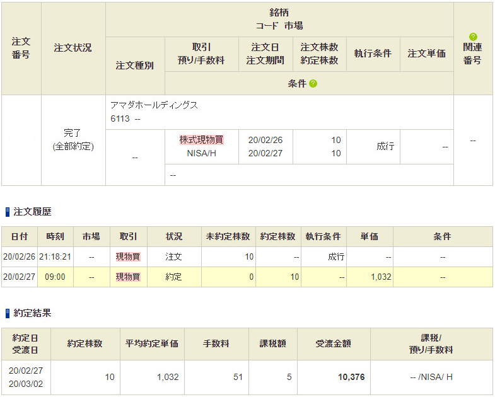Image resolution: width=495 pixels, height=397 pixels.
Task: Click the pink 株式現物買 badge
Action: coord(201,140)
